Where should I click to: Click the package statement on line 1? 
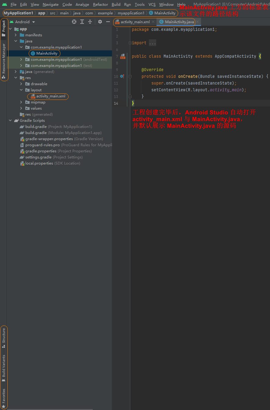click(174, 30)
